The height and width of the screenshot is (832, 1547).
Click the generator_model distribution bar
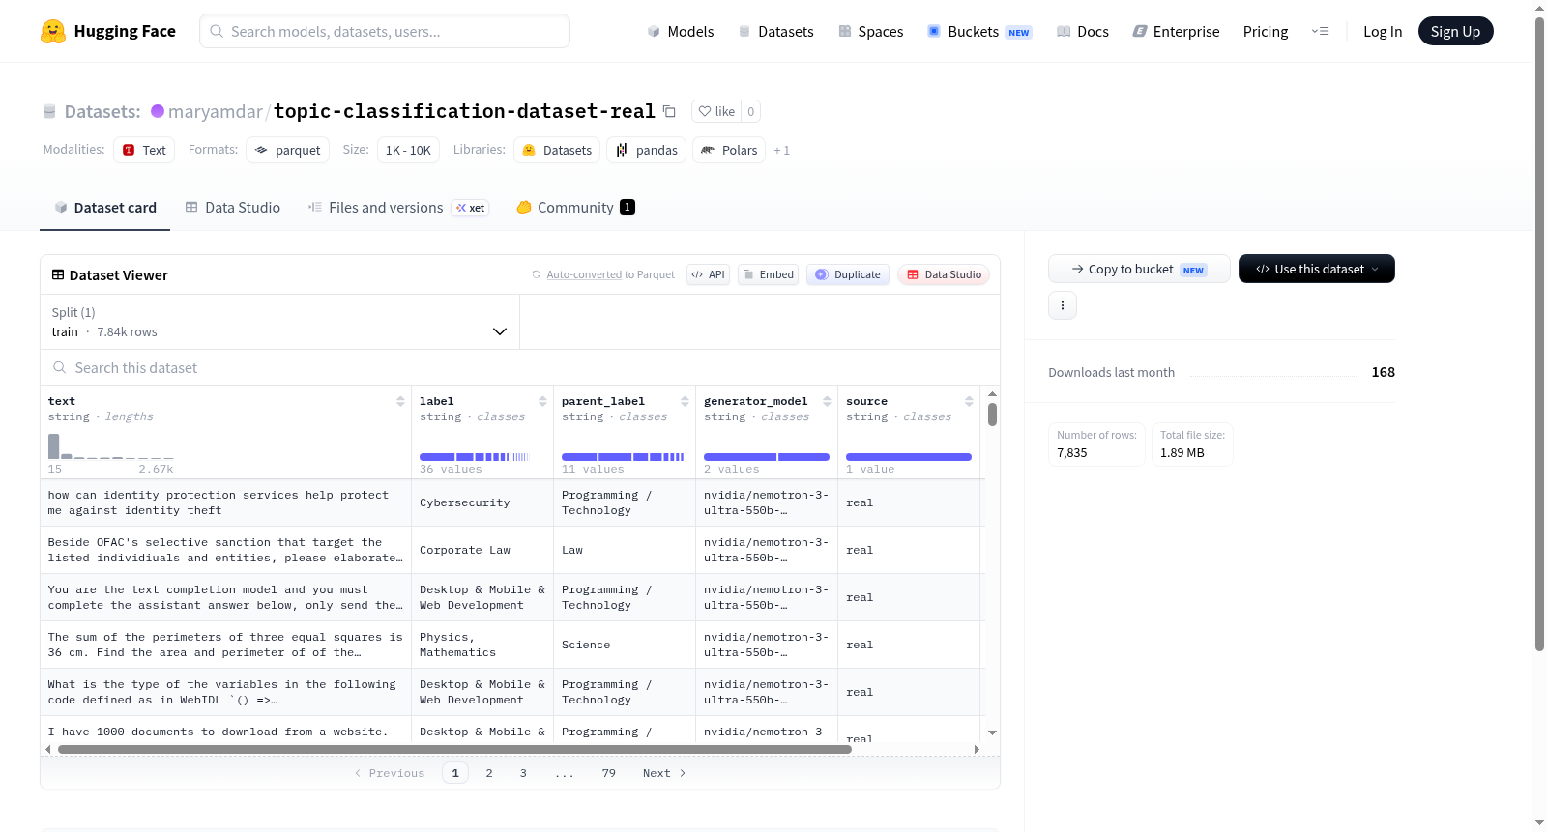coord(766,457)
